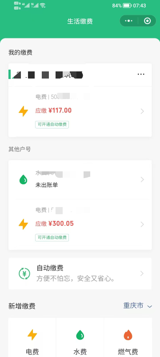Tap 可开通自动缴费 tag under ¥117.00
The height and width of the screenshot is (357, 160).
52,125
